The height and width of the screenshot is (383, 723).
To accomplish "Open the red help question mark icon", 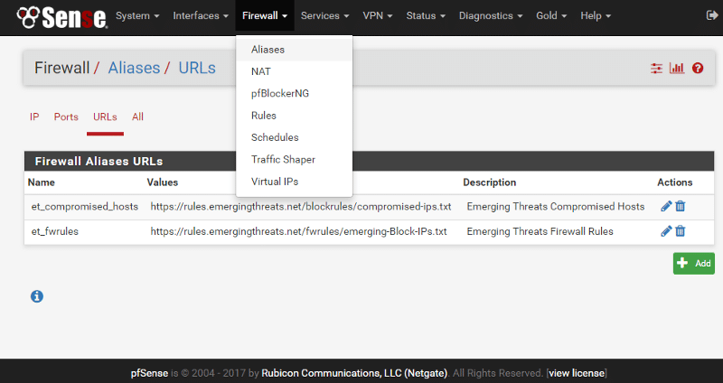I will tap(698, 69).
